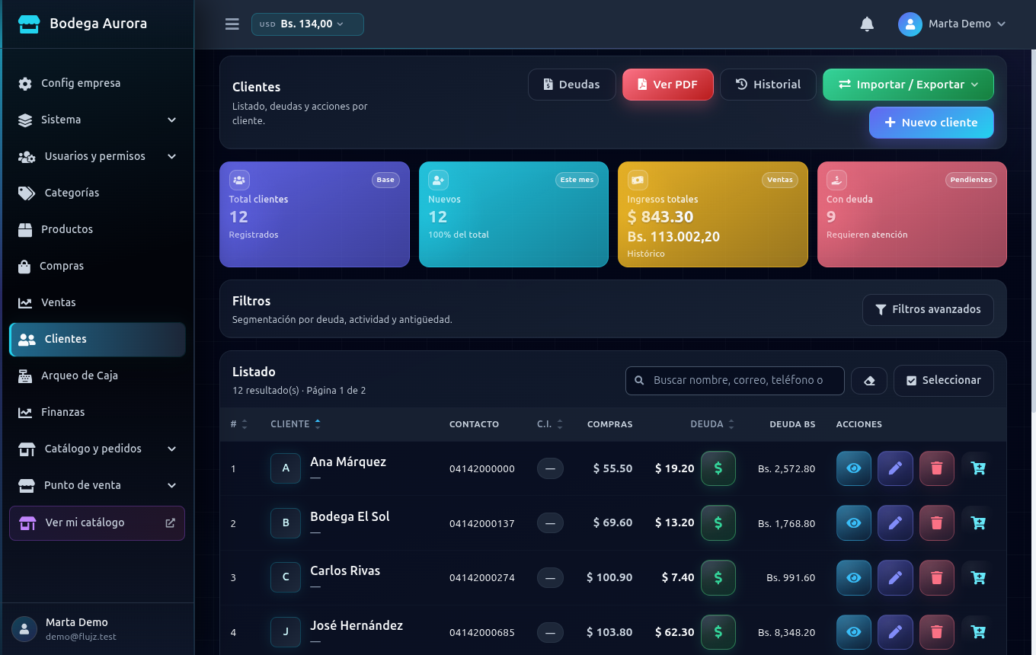Add cart sale for Bodega El Sol
Viewport: 1036px width, 655px height.
978,523
